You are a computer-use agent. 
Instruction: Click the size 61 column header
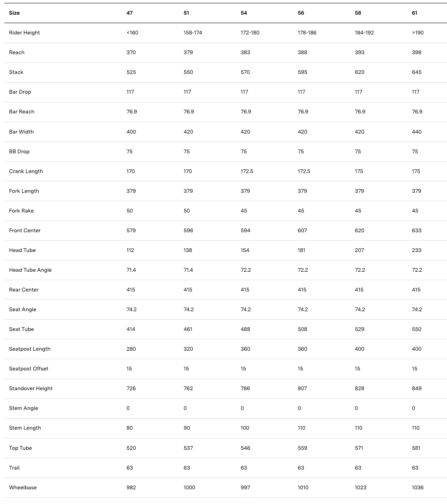point(415,13)
